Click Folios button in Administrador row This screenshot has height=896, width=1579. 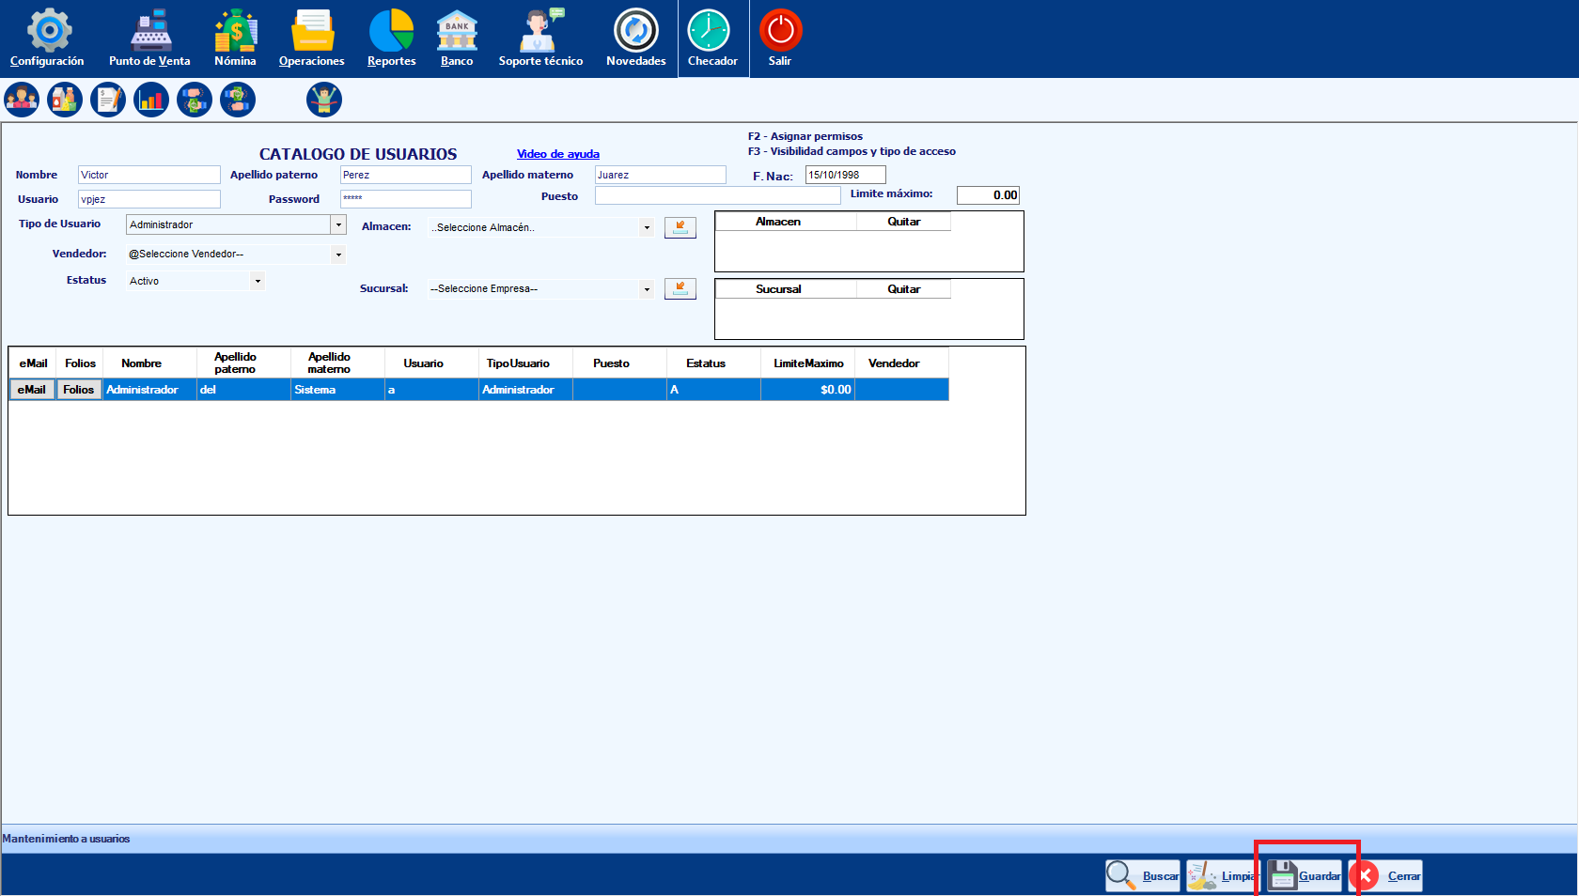(79, 390)
